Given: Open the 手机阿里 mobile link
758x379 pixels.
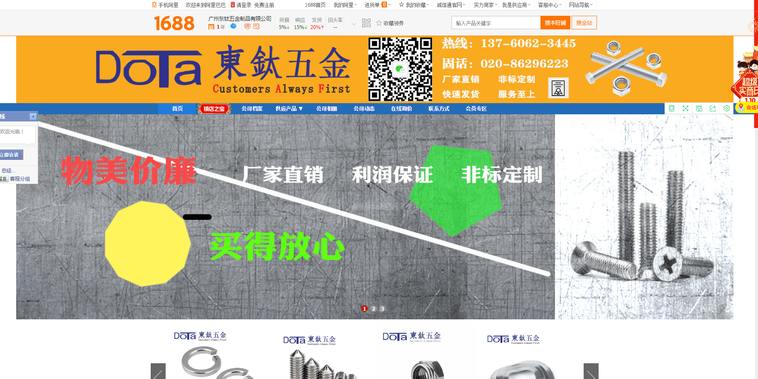Looking at the screenshot, I should click(x=165, y=5).
